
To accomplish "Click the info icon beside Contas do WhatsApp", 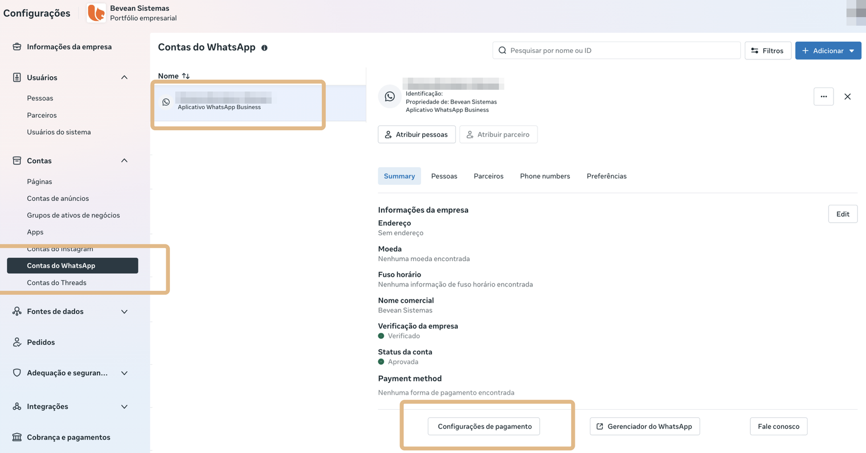I will pyautogui.click(x=264, y=48).
